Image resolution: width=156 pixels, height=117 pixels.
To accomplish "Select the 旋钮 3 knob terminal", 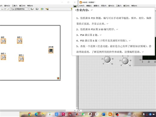I will coord(3,57).
